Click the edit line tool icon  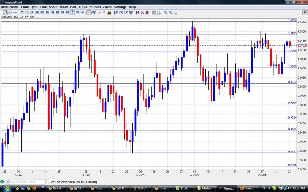137,12
